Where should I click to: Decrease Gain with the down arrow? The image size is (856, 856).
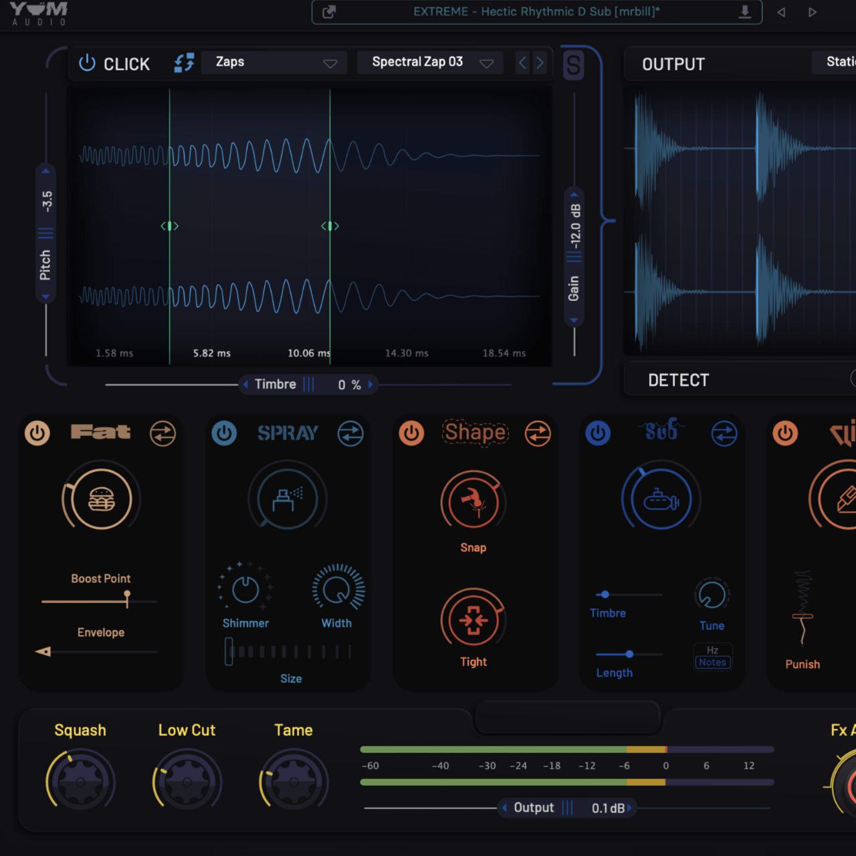(x=574, y=320)
